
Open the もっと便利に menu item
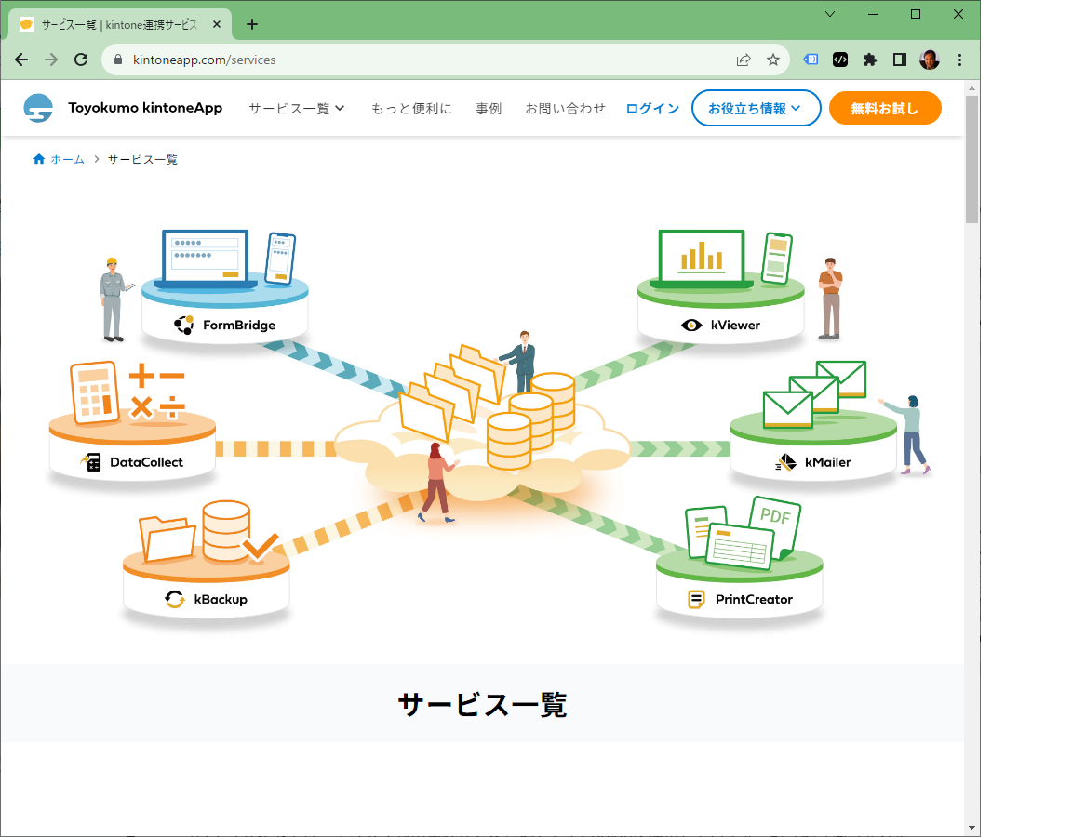click(x=411, y=108)
